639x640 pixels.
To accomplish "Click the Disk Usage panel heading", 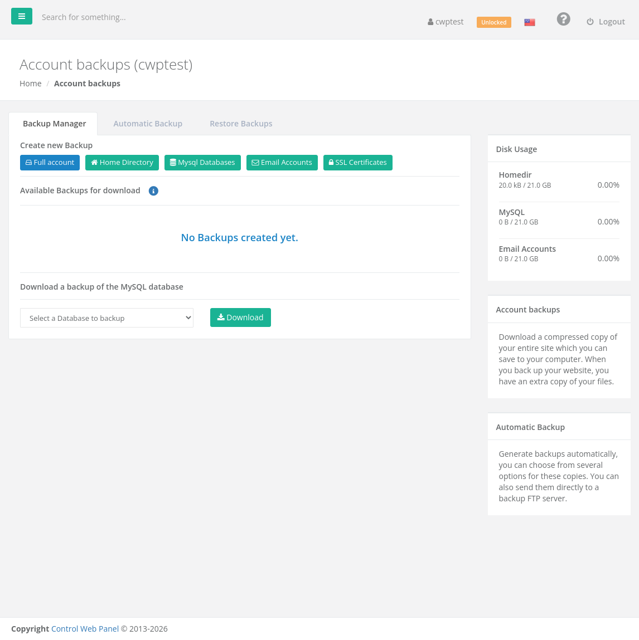I will pyautogui.click(x=516, y=149).
